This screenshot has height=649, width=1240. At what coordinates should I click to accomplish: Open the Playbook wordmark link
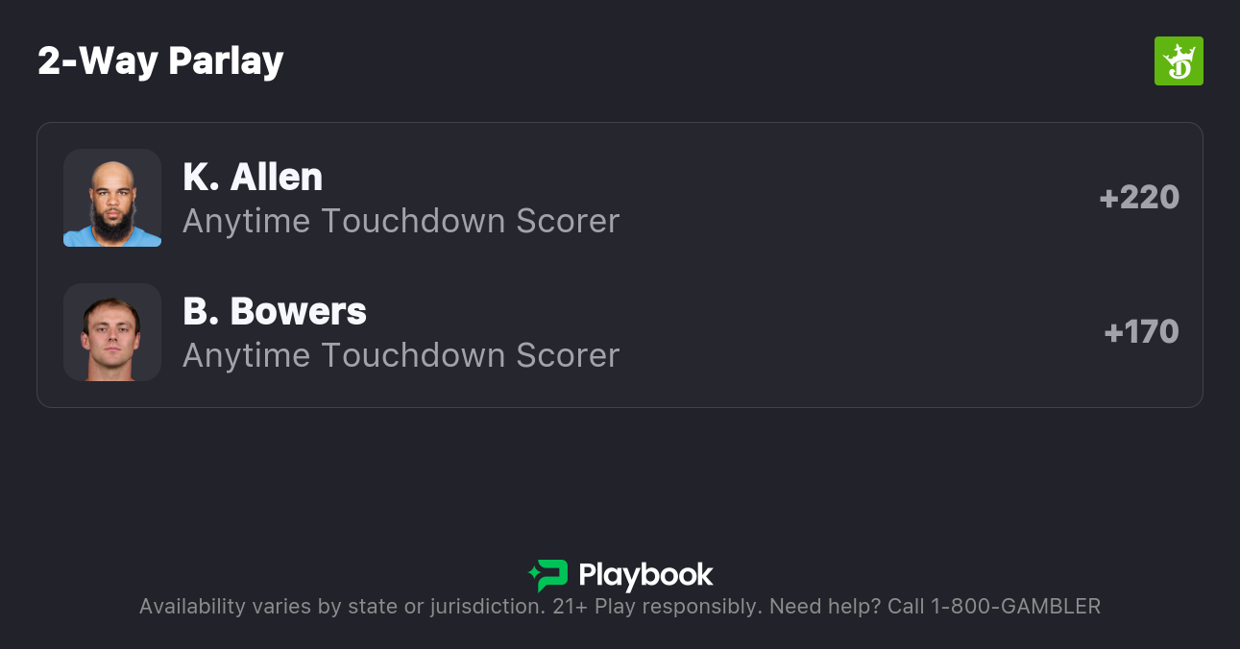645,575
